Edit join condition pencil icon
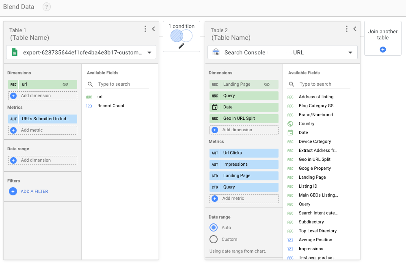 click(181, 46)
